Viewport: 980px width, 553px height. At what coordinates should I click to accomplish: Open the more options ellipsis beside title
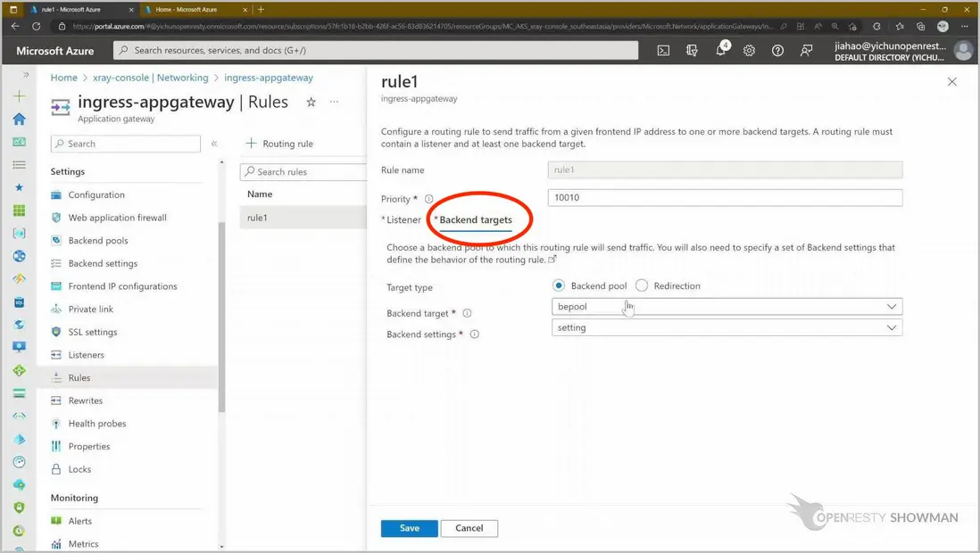pyautogui.click(x=335, y=102)
